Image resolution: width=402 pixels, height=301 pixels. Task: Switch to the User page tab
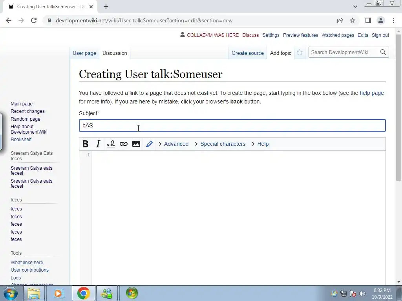(84, 53)
